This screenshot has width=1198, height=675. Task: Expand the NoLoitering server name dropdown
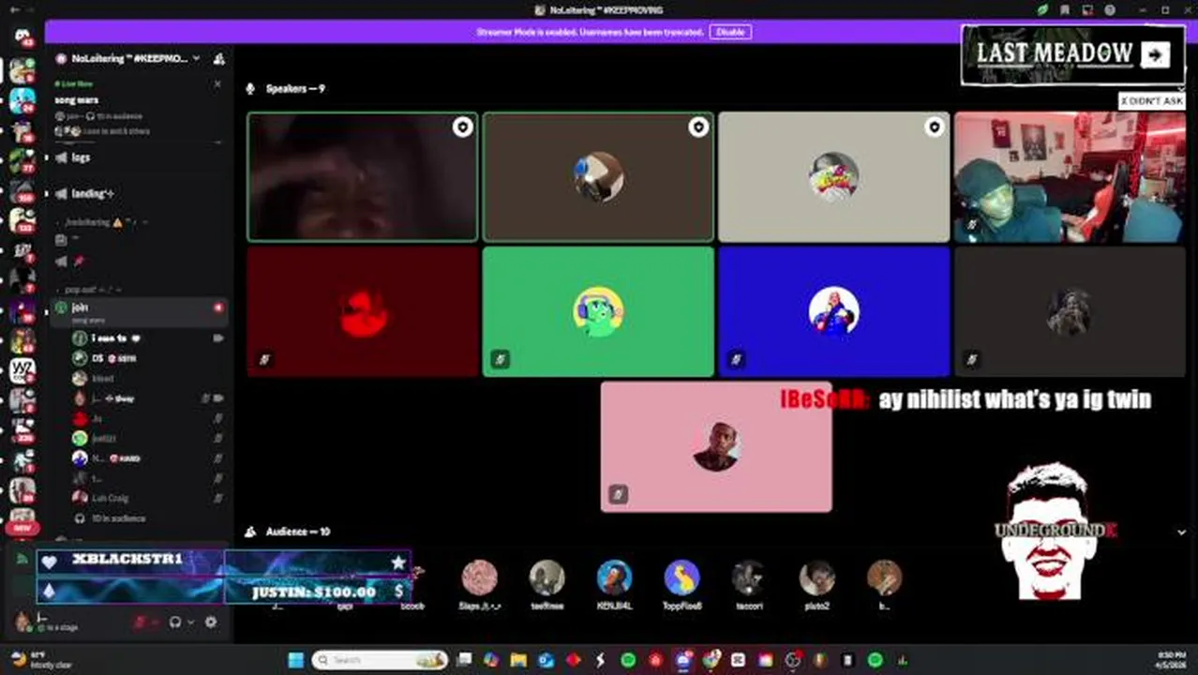[x=196, y=58]
